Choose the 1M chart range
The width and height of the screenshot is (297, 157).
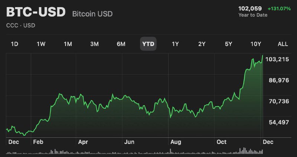68,44
